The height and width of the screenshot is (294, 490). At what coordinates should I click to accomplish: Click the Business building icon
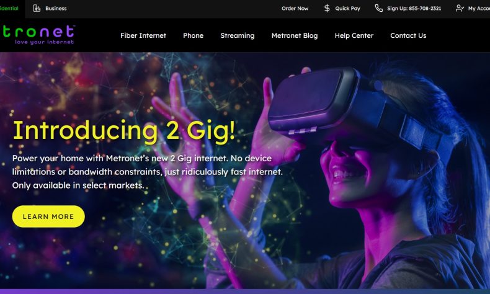coord(37,9)
